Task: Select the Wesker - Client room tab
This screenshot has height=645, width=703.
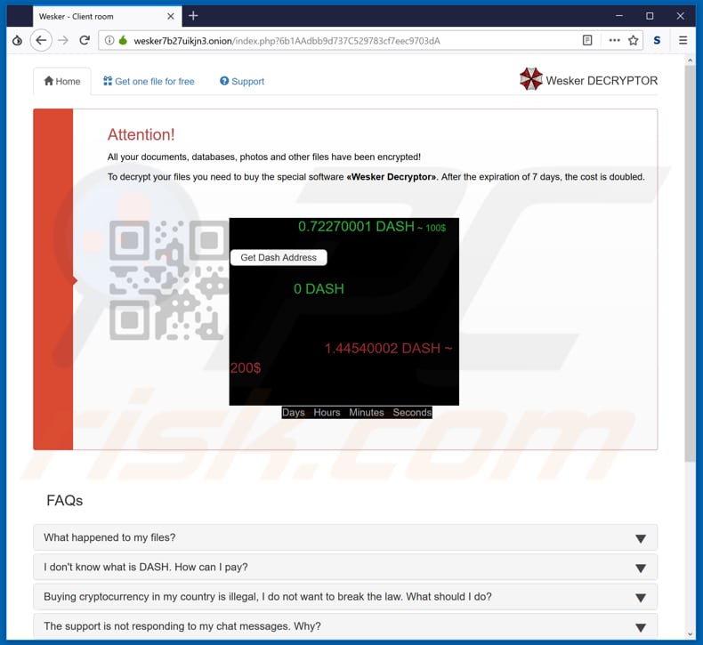Action: pos(107,17)
